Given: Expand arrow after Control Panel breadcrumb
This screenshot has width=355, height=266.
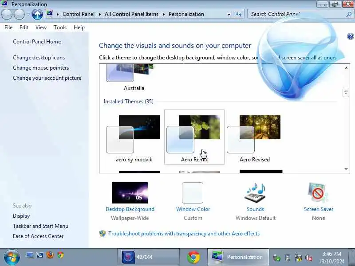Looking at the screenshot, I should point(99,14).
